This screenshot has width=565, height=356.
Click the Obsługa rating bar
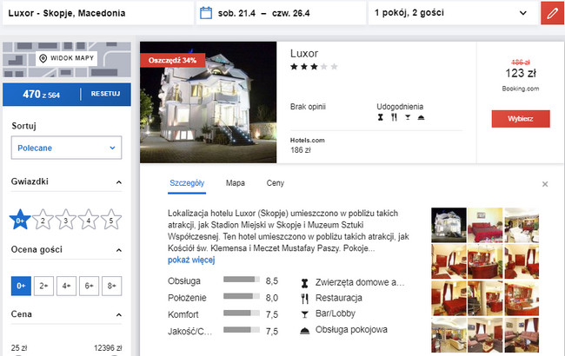point(242,280)
